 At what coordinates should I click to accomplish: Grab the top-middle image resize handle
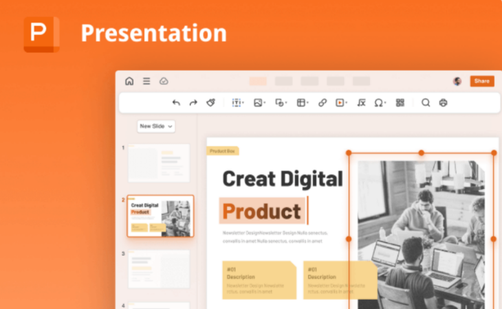click(x=422, y=153)
